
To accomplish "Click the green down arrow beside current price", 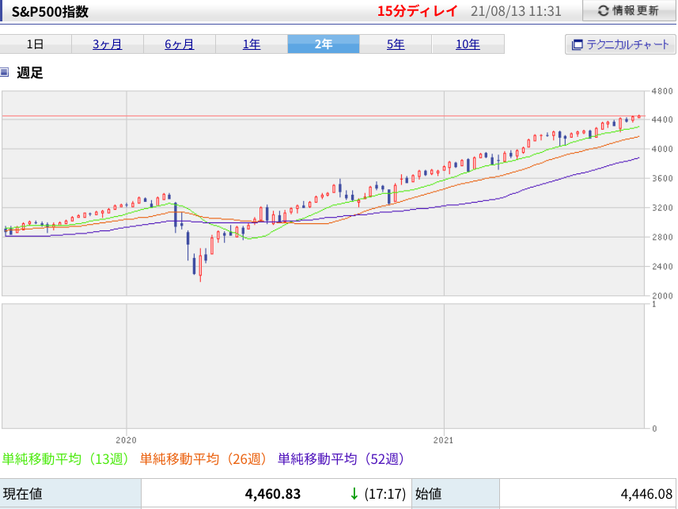I will tap(354, 493).
